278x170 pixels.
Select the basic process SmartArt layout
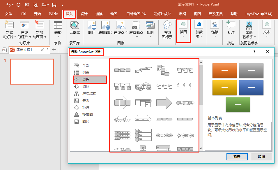point(123,70)
